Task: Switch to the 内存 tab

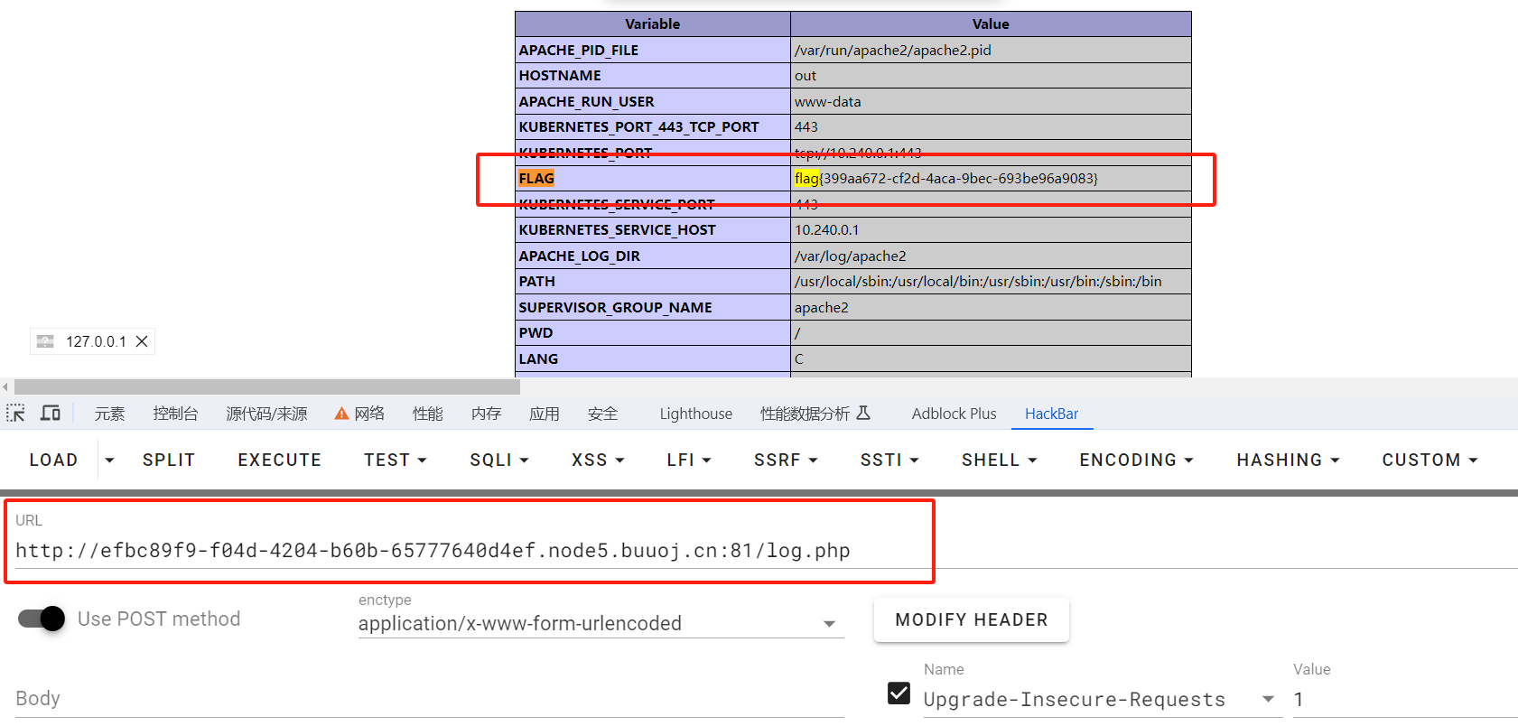Action: tap(486, 414)
